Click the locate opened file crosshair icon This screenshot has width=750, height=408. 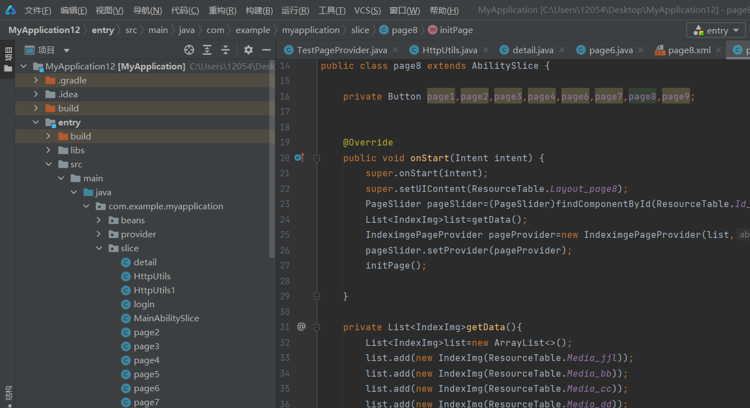click(189, 50)
